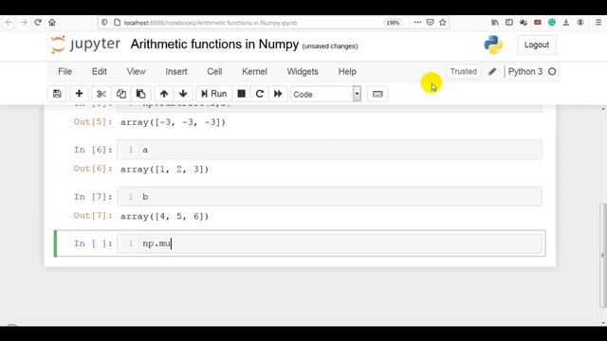Move selected cell up arrow
This screenshot has width=607, height=341.
(164, 94)
